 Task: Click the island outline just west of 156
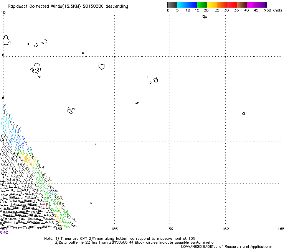(x=102, y=67)
